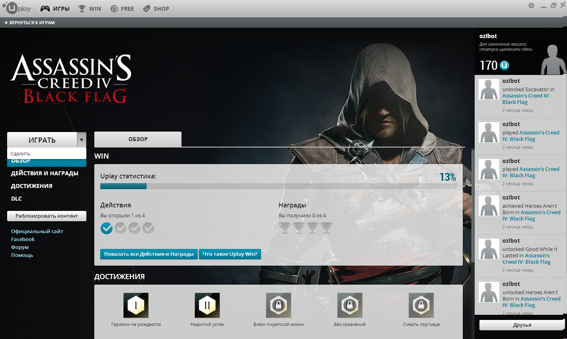
Task: Click the fourth reward trophy icon
Action: click(326, 228)
